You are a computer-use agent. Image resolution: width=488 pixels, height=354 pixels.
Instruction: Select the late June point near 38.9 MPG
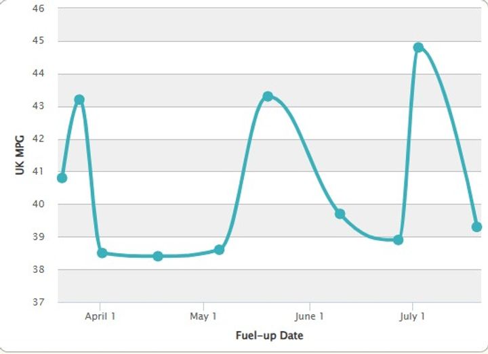(398, 240)
